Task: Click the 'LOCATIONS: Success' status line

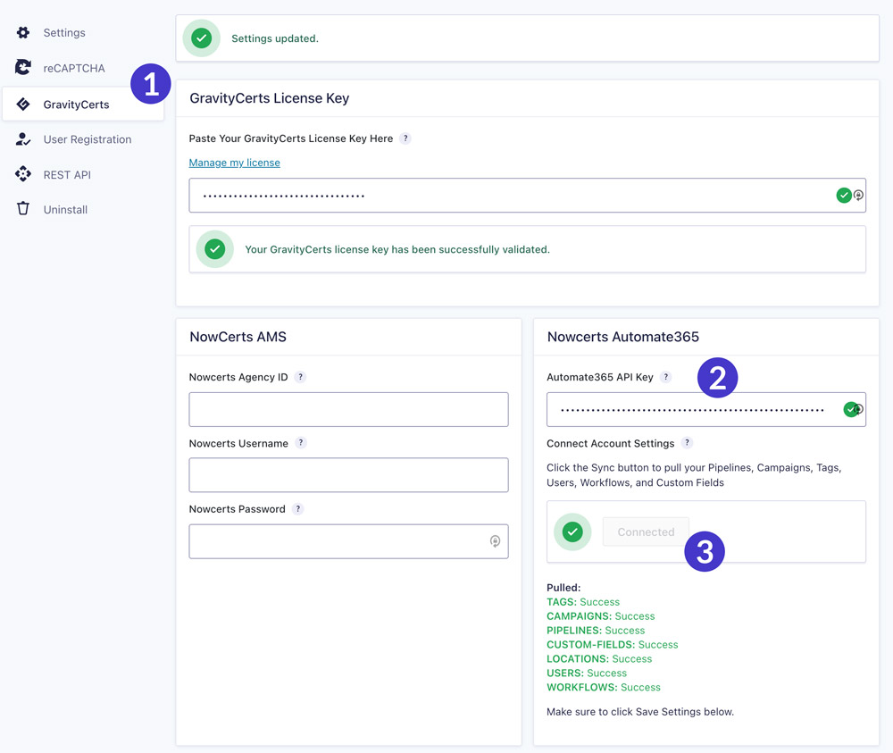Action: point(599,658)
